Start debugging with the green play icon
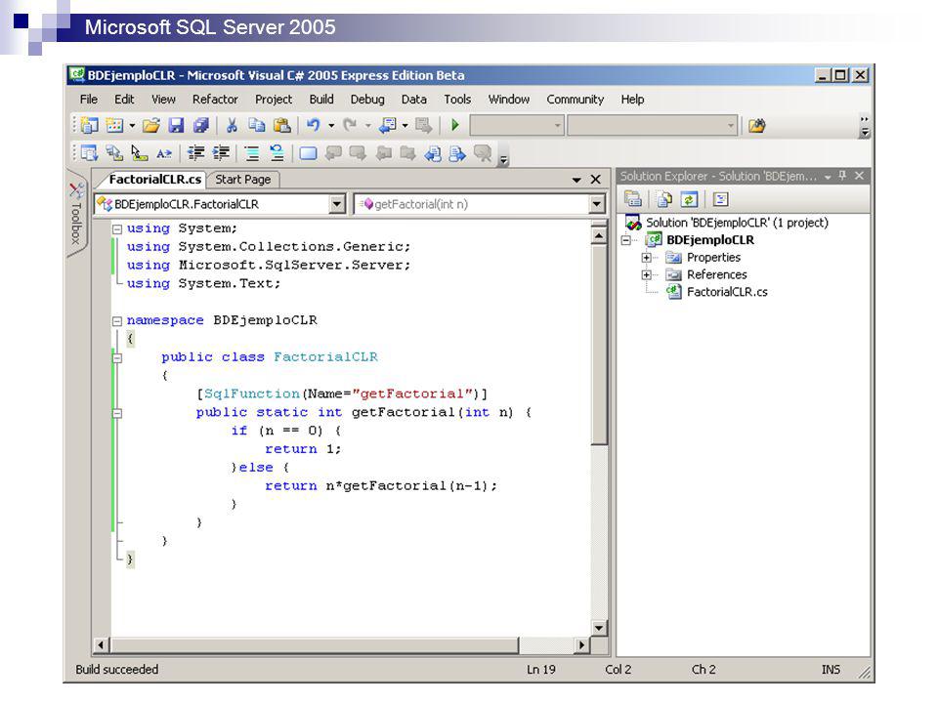Image resolution: width=938 pixels, height=703 pixels. 454,126
